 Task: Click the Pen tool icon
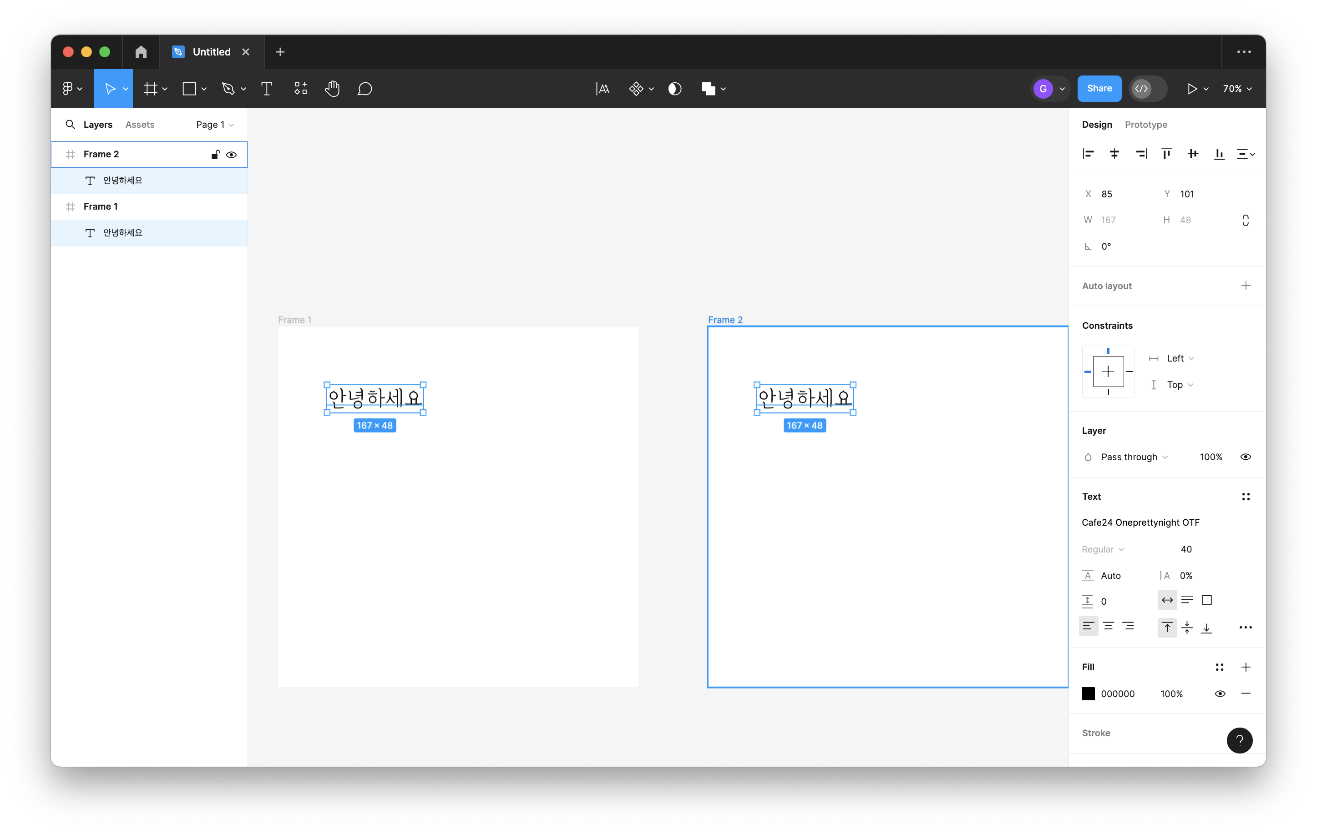228,89
